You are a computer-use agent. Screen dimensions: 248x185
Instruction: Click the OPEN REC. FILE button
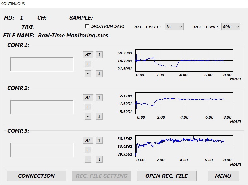pyautogui.click(x=166, y=176)
